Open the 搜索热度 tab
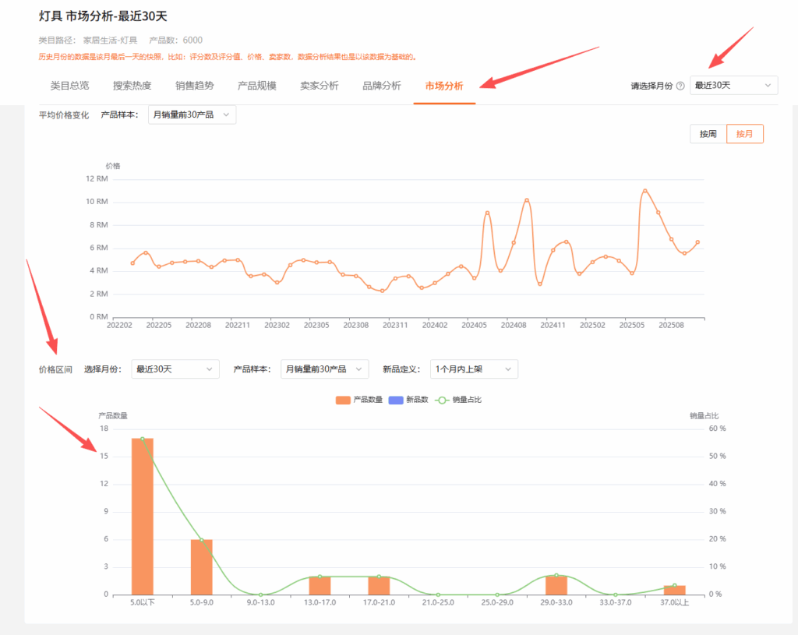Screen dimensions: 798x635 point(132,86)
